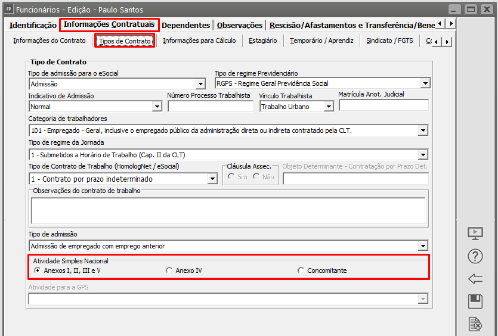The height and width of the screenshot is (336, 498).
Task: Click the Observações do contrato text area
Action: (228, 210)
